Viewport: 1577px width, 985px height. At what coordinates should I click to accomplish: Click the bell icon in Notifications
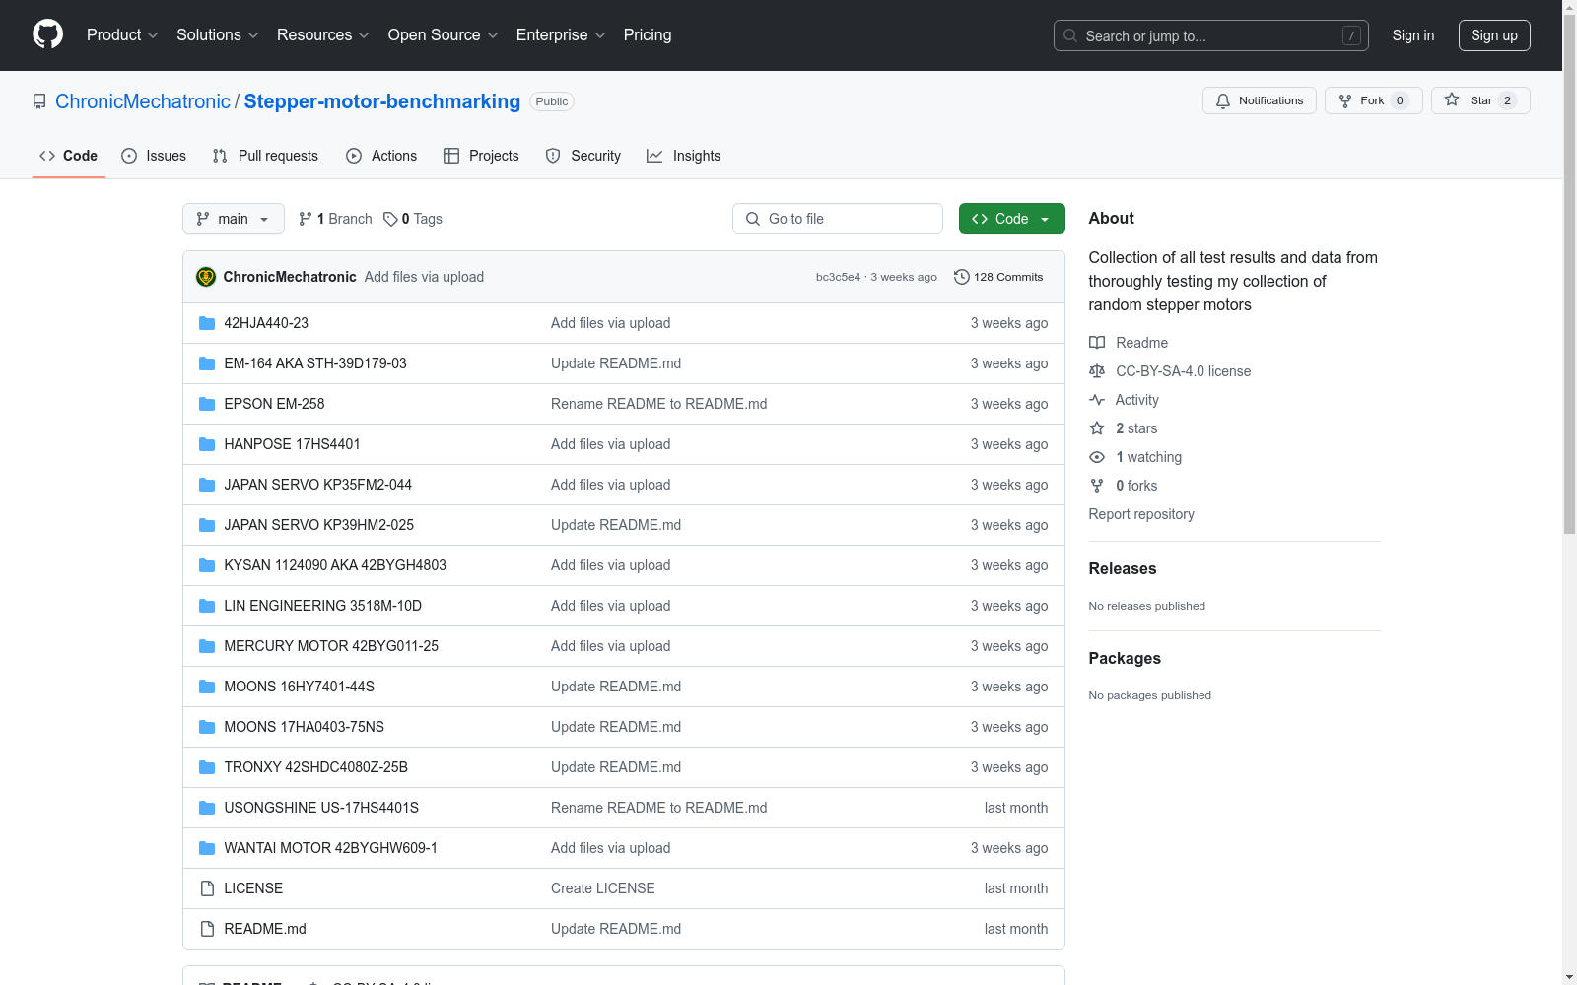1223,100
